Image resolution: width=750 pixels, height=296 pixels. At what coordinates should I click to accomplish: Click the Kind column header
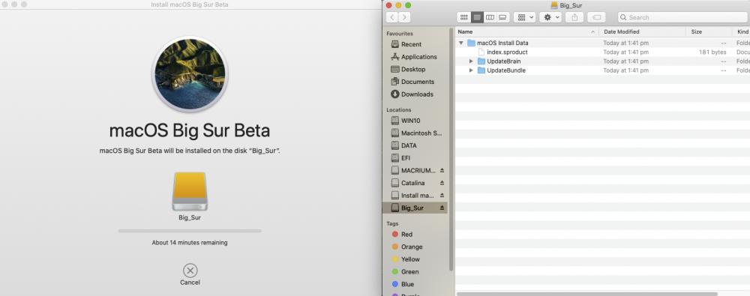click(x=741, y=31)
